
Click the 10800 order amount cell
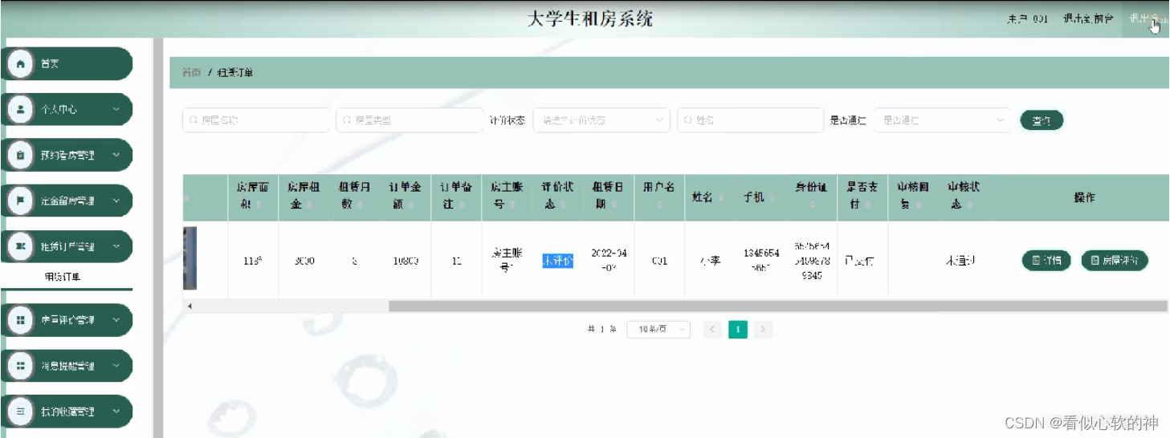pyautogui.click(x=405, y=261)
